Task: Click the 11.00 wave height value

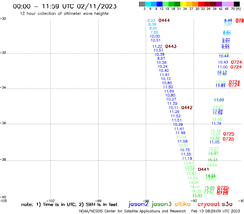Action: click(223, 67)
